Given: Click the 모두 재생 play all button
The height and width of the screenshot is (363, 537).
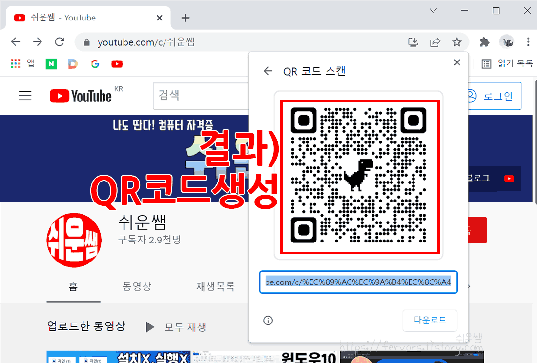Looking at the screenshot, I should [176, 327].
